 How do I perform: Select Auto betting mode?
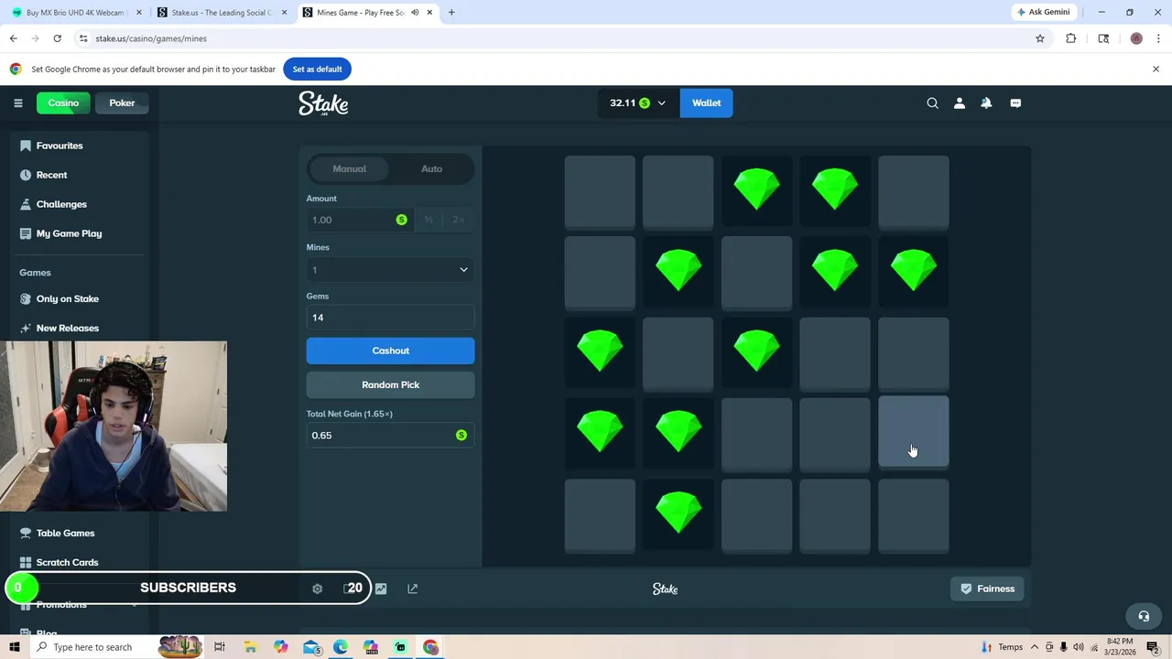coord(431,168)
